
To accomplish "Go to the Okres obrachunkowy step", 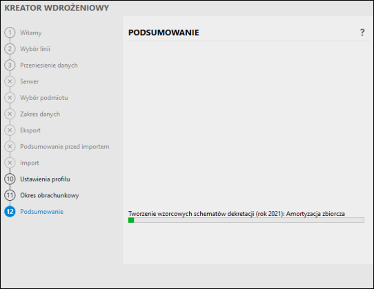I will coord(50,195).
